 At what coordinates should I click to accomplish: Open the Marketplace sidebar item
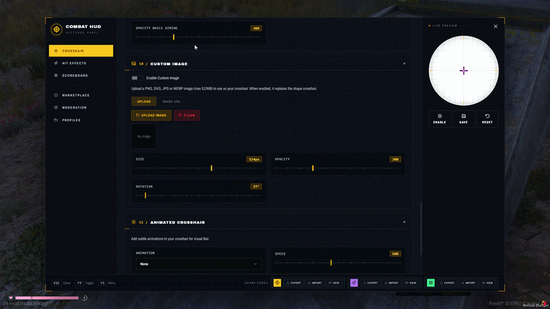click(81, 95)
